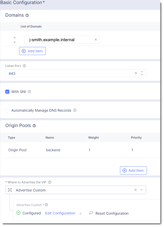Uncheck the With SNI checkbox
164x227 pixels.
7,92
